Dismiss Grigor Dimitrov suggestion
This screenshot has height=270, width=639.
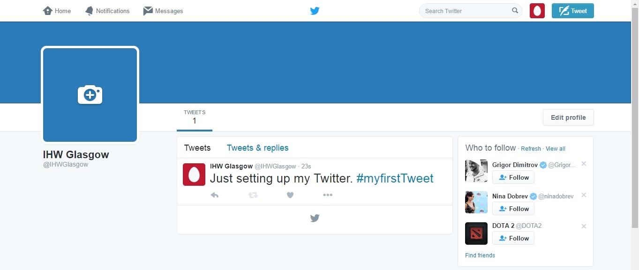(584, 164)
